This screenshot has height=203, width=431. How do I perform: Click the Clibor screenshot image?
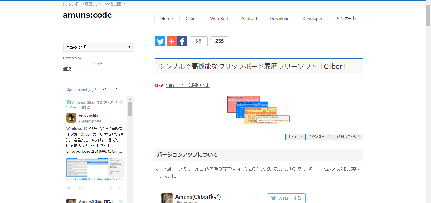pyautogui.click(x=258, y=110)
